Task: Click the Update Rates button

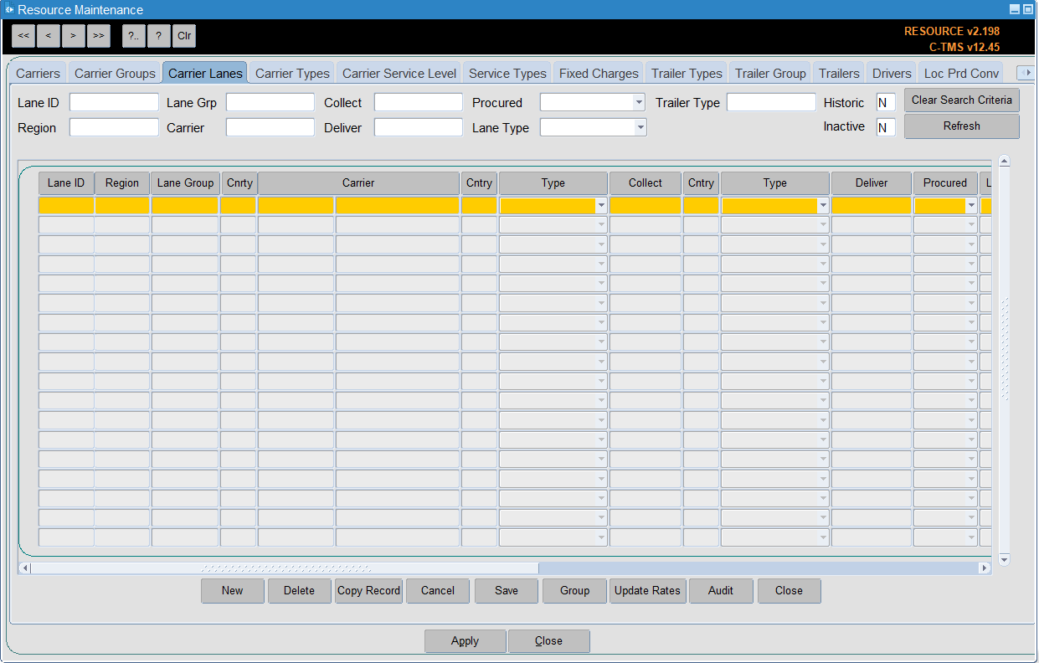Action: (647, 590)
